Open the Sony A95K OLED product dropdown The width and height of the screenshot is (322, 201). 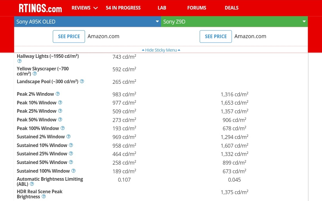pyautogui.click(x=87, y=21)
